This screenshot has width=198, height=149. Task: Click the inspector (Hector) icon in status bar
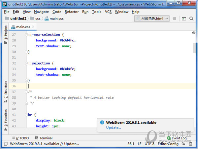[190, 144]
